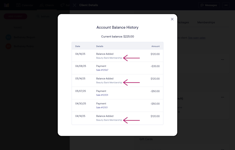Click the app logo in top-left corner
Screen dimensions: 235x150
tap(7, 5)
